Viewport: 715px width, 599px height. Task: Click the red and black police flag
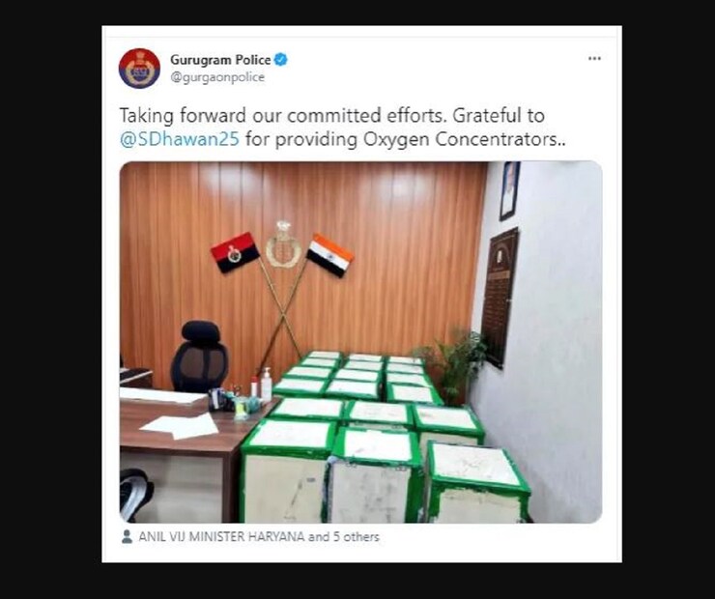tap(235, 252)
